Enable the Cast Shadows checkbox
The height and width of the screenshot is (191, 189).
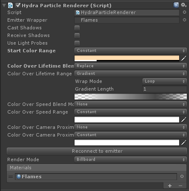pos(77,28)
